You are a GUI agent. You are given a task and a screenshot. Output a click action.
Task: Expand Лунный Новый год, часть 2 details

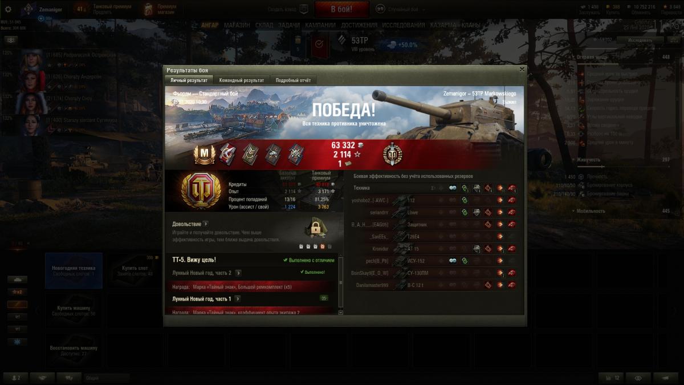(x=238, y=273)
